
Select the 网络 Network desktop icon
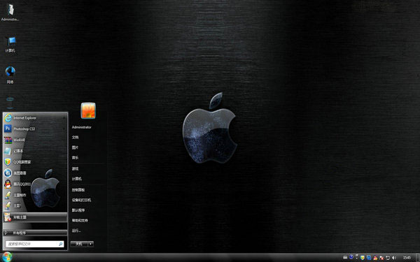pos(10,75)
